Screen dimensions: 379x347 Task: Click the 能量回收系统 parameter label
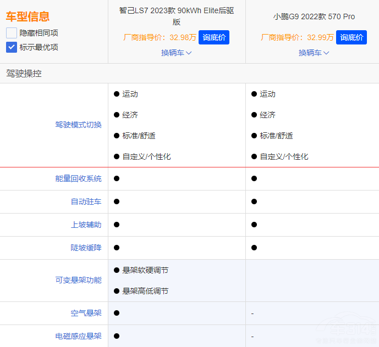(78, 178)
